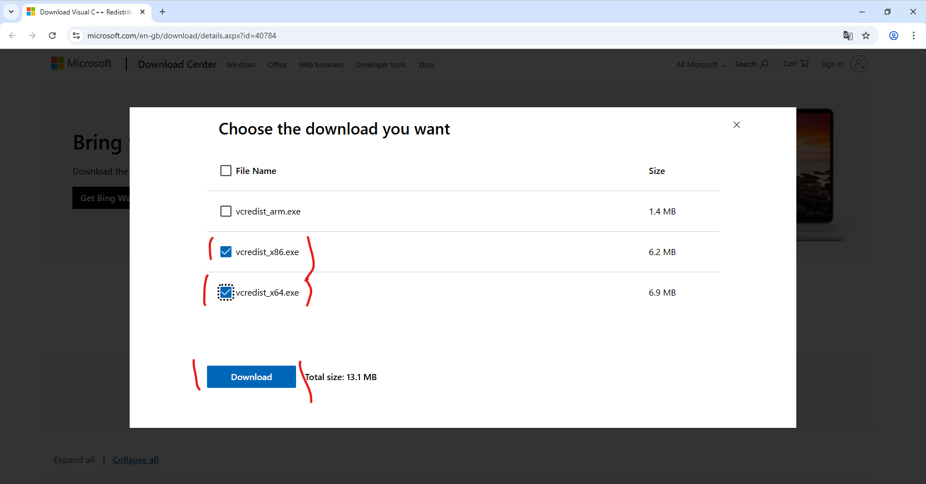The image size is (926, 484).
Task: Toggle the File Name select-all checkbox
Action: [226, 171]
